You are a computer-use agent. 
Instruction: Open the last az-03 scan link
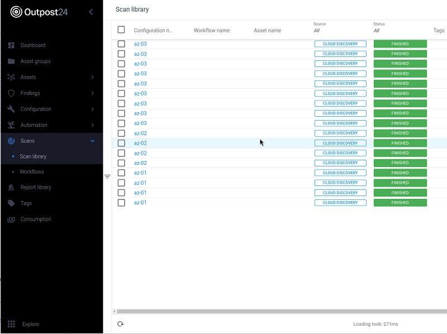coord(140,123)
